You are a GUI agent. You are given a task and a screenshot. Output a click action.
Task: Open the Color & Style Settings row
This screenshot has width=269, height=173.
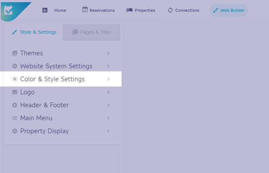pos(61,79)
